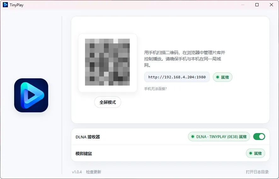Maximize the TinyPlay window
Viewport: 279px width, 179px height.
pyautogui.click(x=257, y=5)
